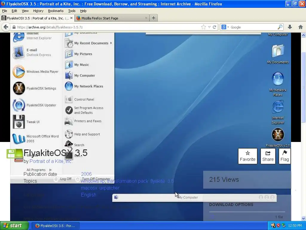306x230 pixels.
Task: Click FlyakiteOSX Settings icon in screenshot
Action: [x=19, y=88]
